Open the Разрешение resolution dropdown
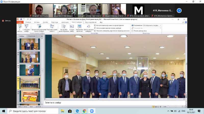This screenshot has height=114, width=204. [x=152, y=25]
